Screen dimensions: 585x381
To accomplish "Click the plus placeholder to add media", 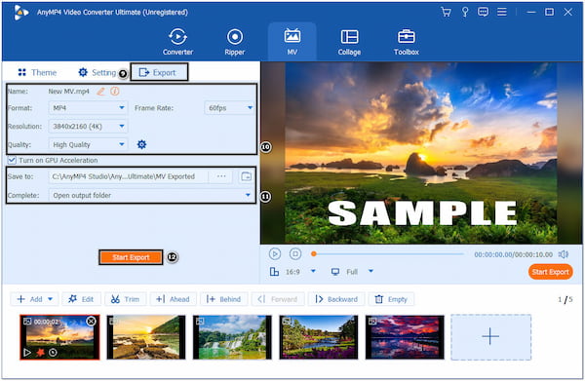I will point(490,337).
